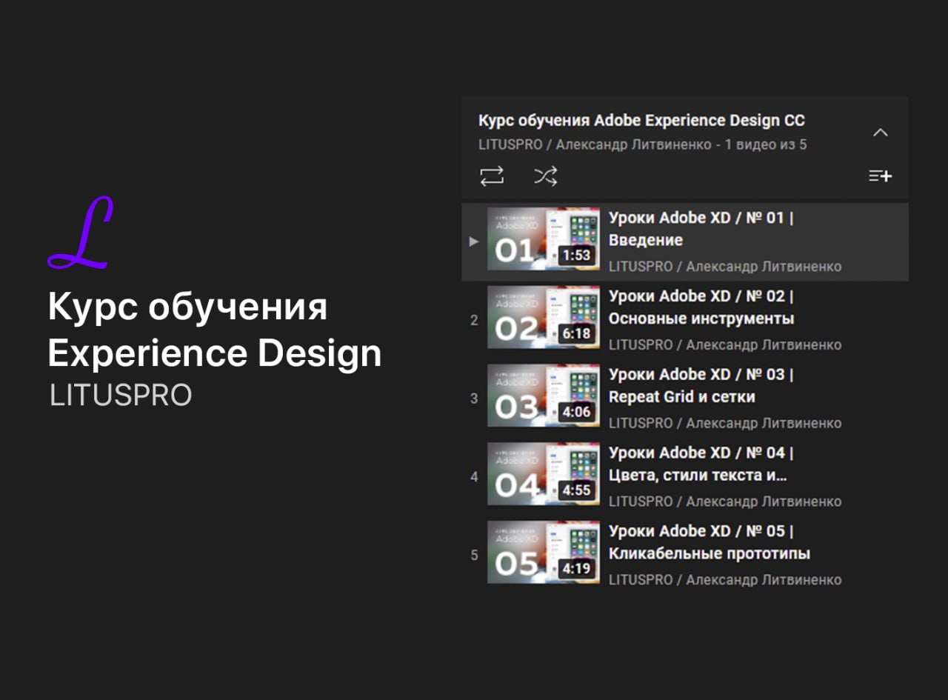Screen dimensions: 948x700
Task: Open video titled Repeat Grid и сетки
Action: click(701, 386)
